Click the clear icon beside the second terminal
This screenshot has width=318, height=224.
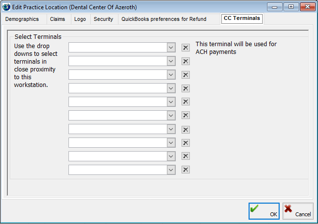point(185,61)
